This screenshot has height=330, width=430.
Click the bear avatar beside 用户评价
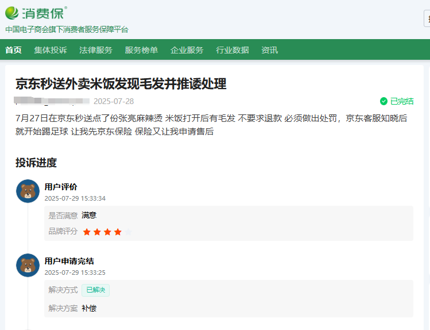coord(28,191)
